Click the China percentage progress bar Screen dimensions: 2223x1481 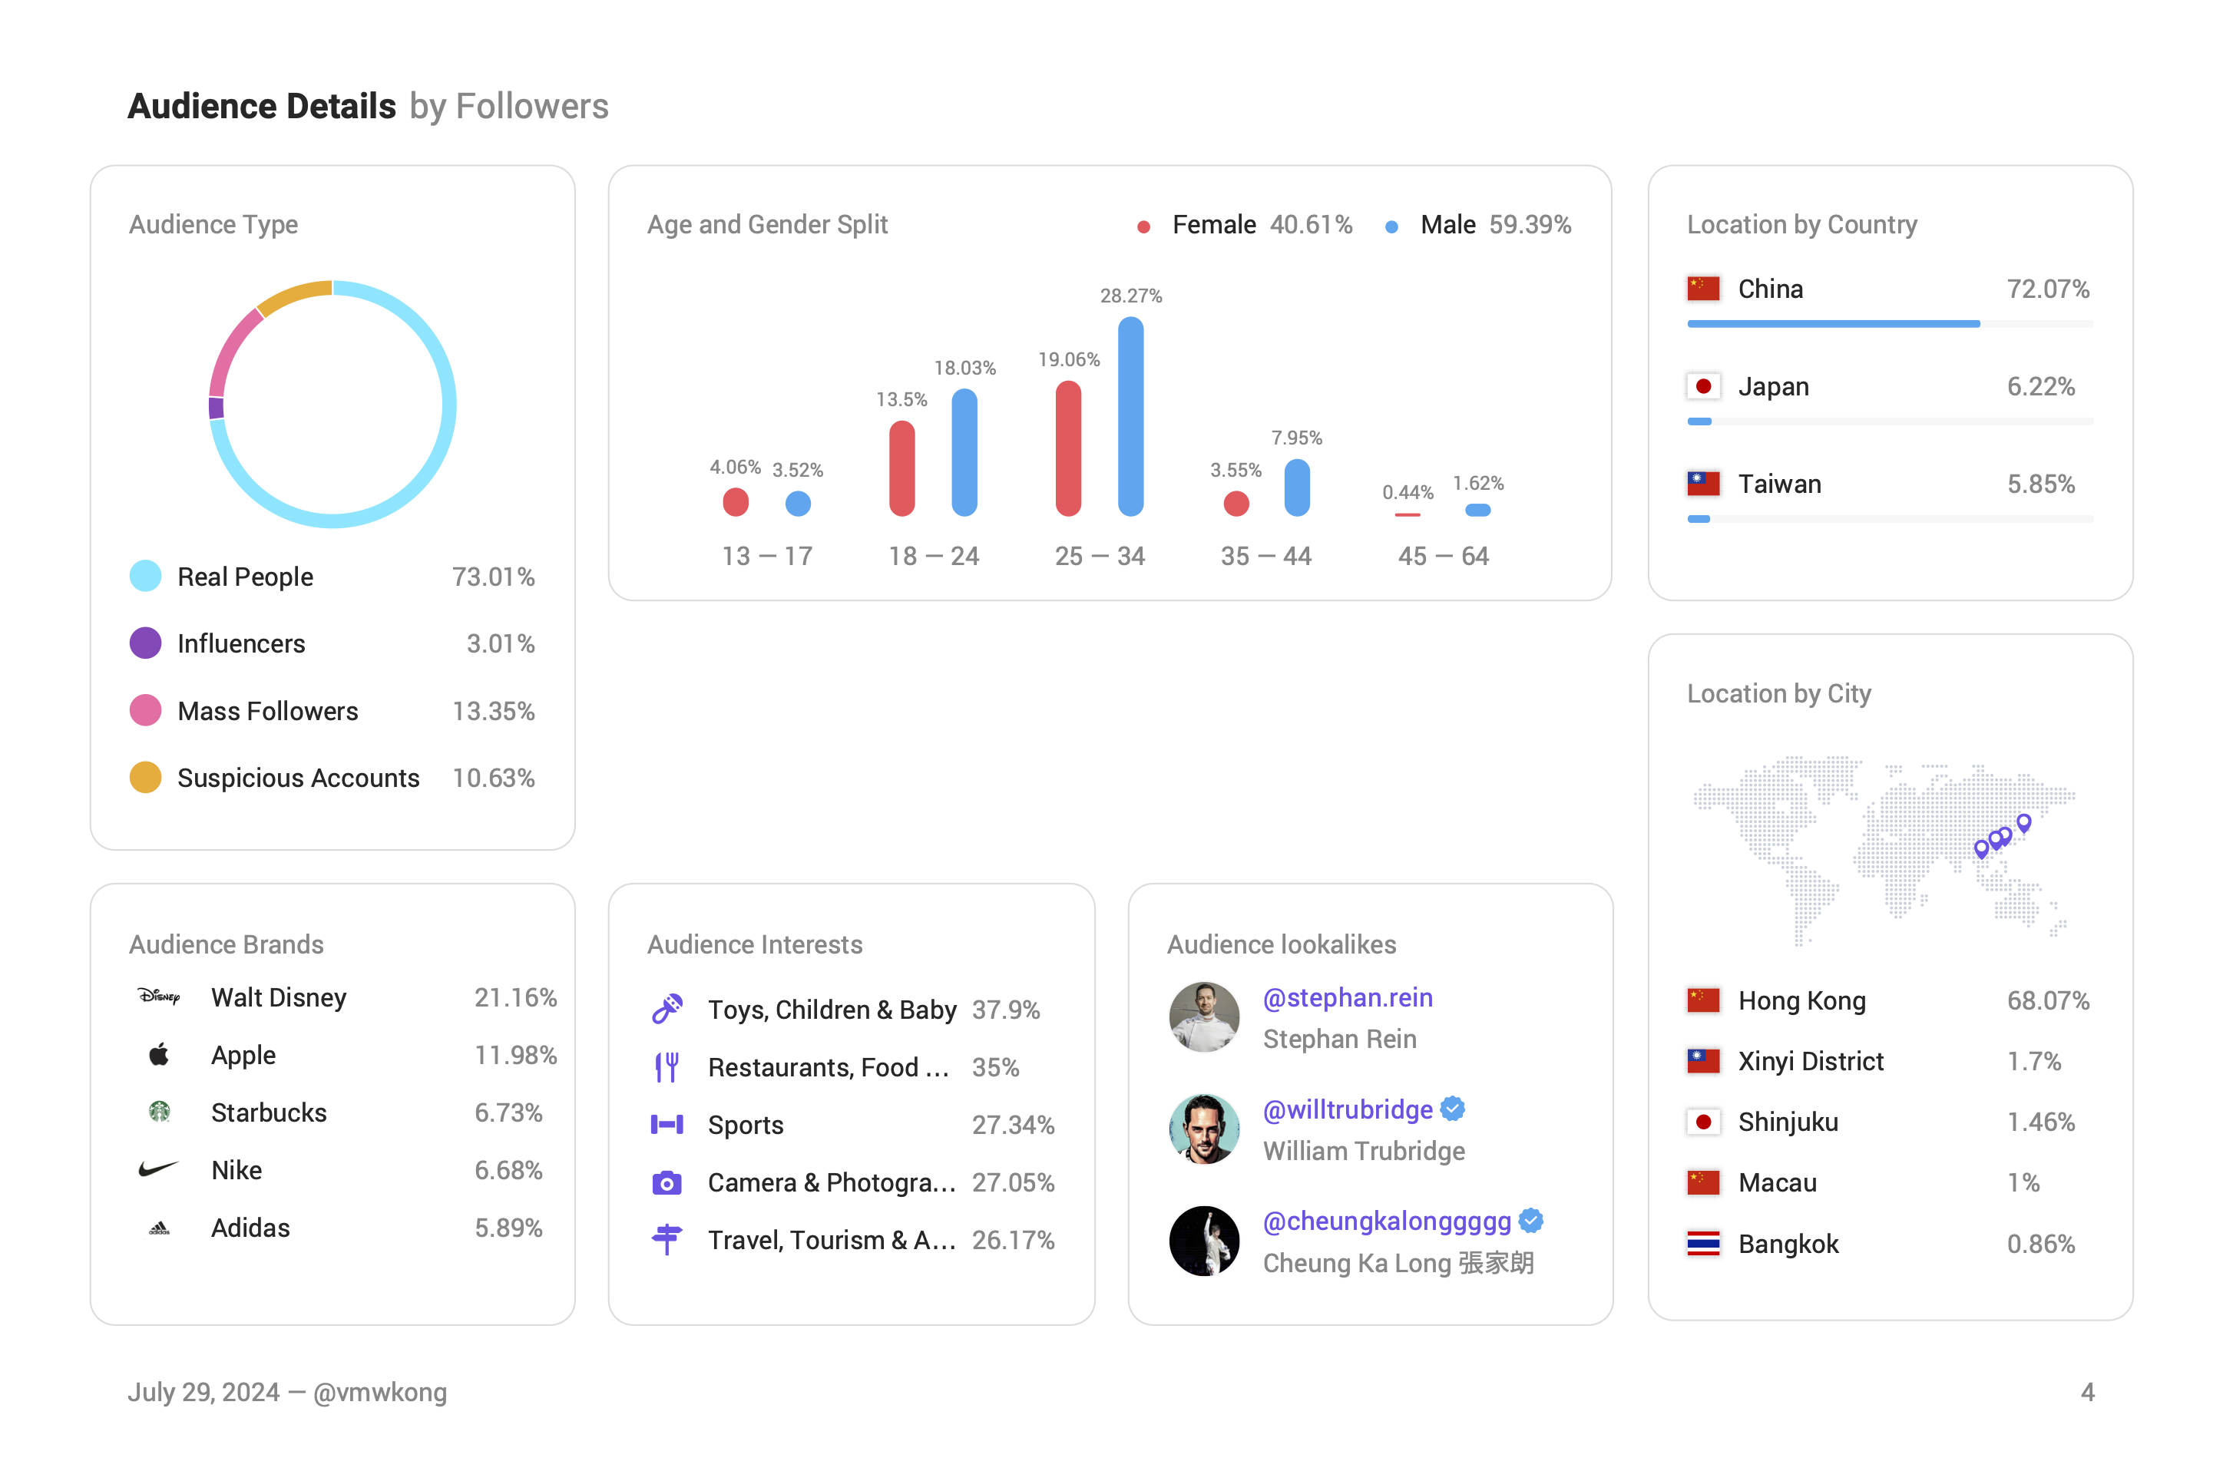click(x=1890, y=324)
